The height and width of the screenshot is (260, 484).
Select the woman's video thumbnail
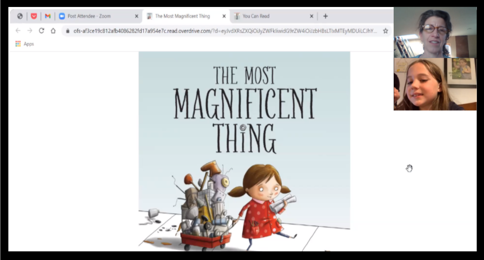(435, 33)
